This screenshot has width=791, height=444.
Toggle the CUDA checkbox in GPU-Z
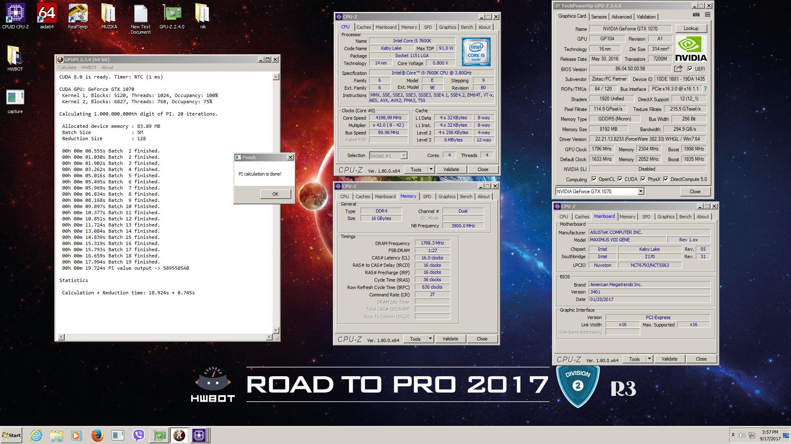620,179
